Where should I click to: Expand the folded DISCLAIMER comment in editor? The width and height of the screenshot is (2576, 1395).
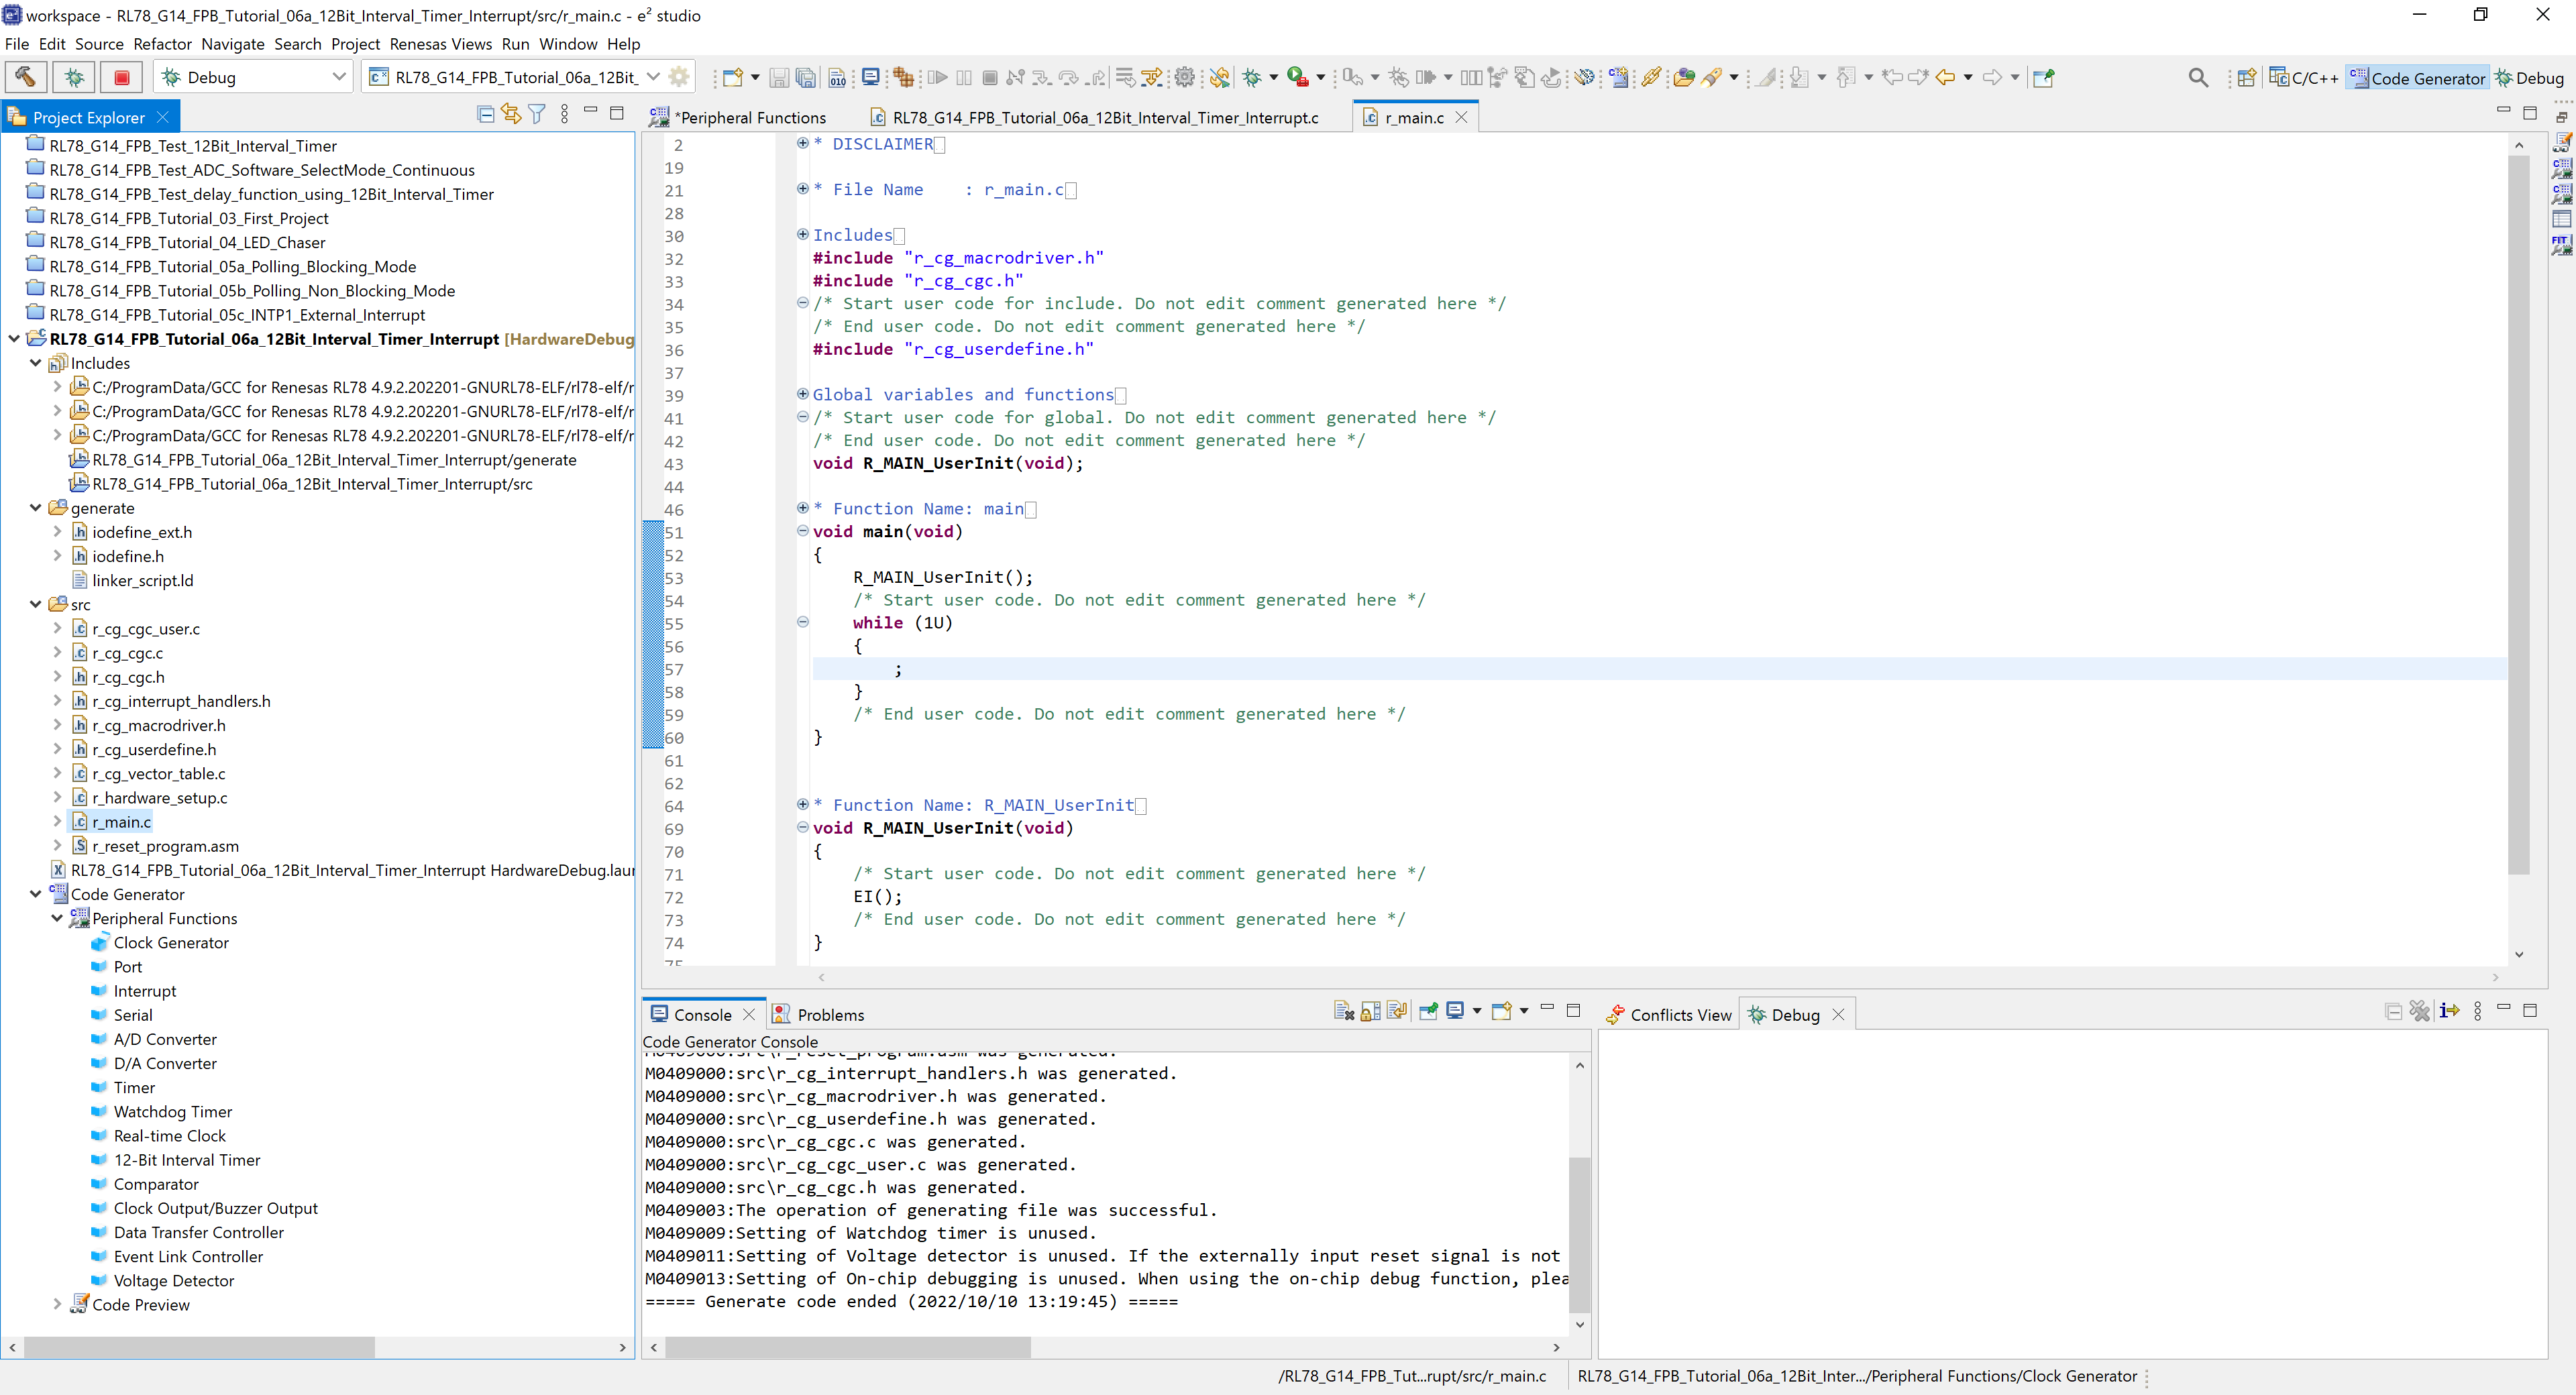pos(802,143)
